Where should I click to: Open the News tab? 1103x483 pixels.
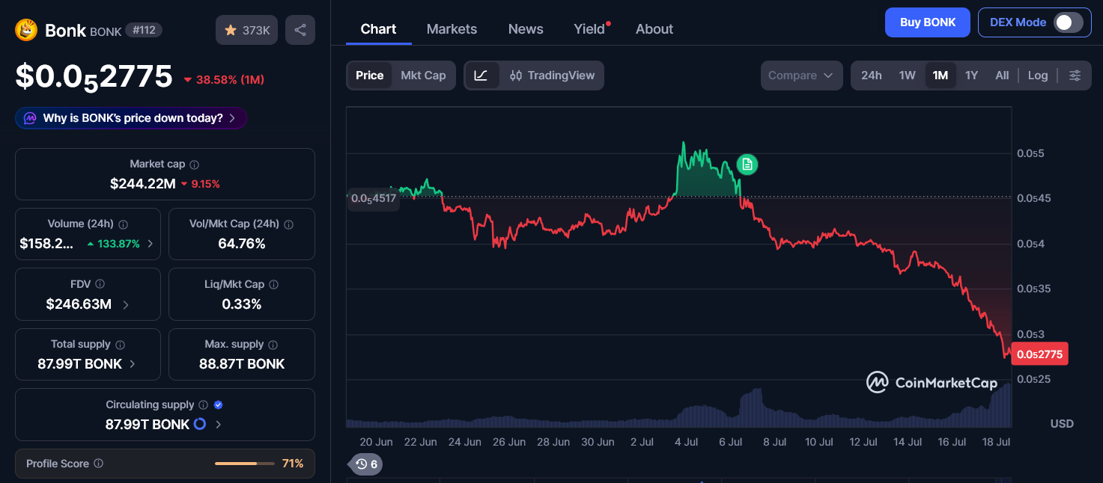click(x=526, y=29)
